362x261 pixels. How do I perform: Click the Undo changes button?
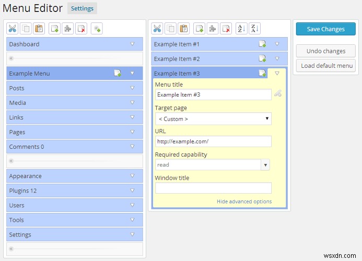tap(326, 51)
